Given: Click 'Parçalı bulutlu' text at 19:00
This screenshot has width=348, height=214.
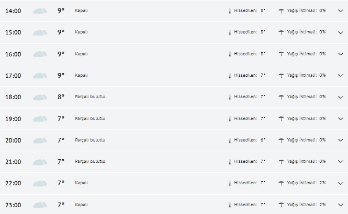Looking at the screenshot, I should [90, 118].
